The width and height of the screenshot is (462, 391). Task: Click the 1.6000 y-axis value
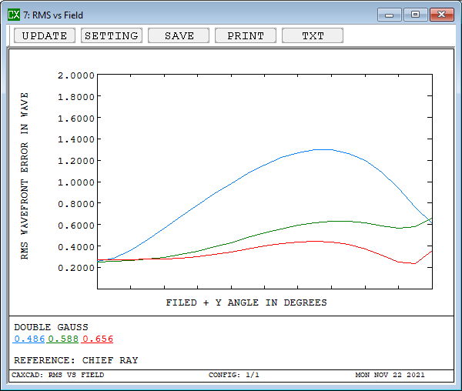(x=76, y=119)
